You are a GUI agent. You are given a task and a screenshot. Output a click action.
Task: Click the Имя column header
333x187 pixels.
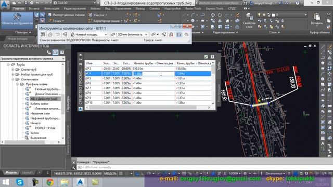pos(89,63)
